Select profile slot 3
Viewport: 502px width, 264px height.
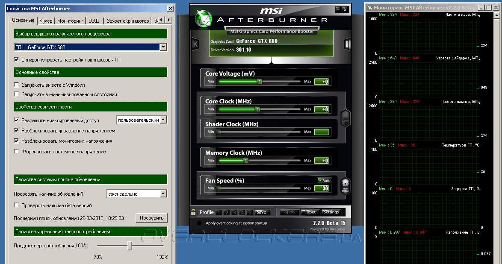pyautogui.click(x=234, y=212)
